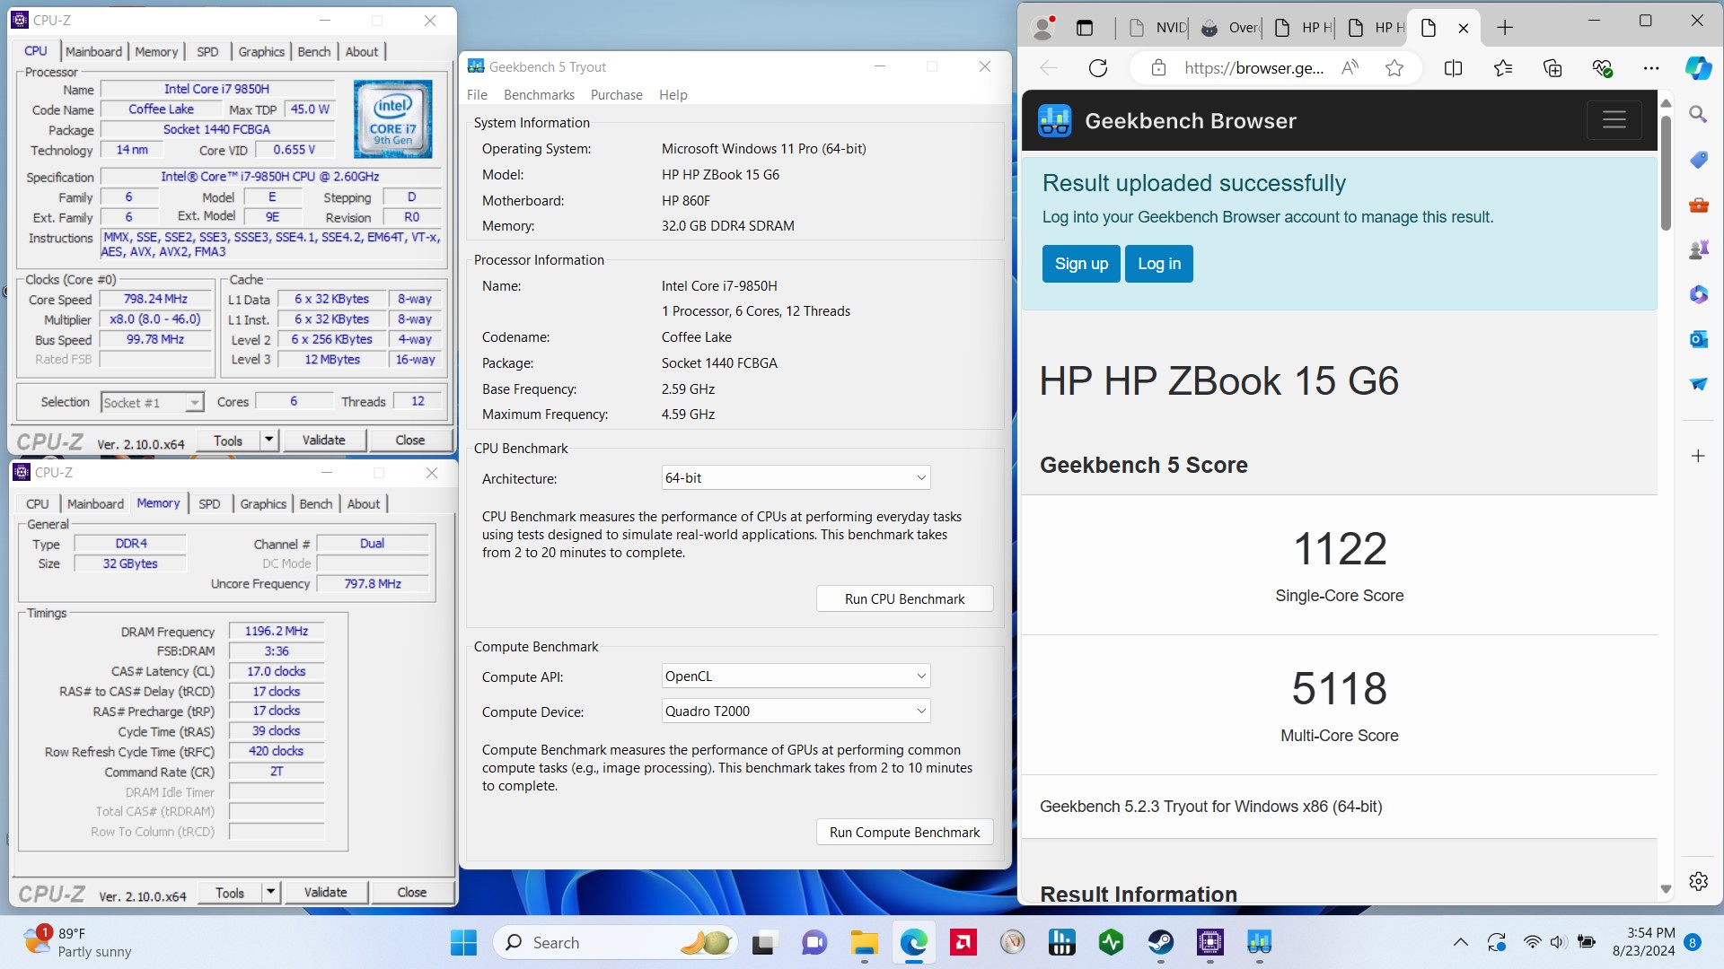Image resolution: width=1724 pixels, height=969 pixels.
Task: Open the Collections icon in Edge
Action: 1552,68
